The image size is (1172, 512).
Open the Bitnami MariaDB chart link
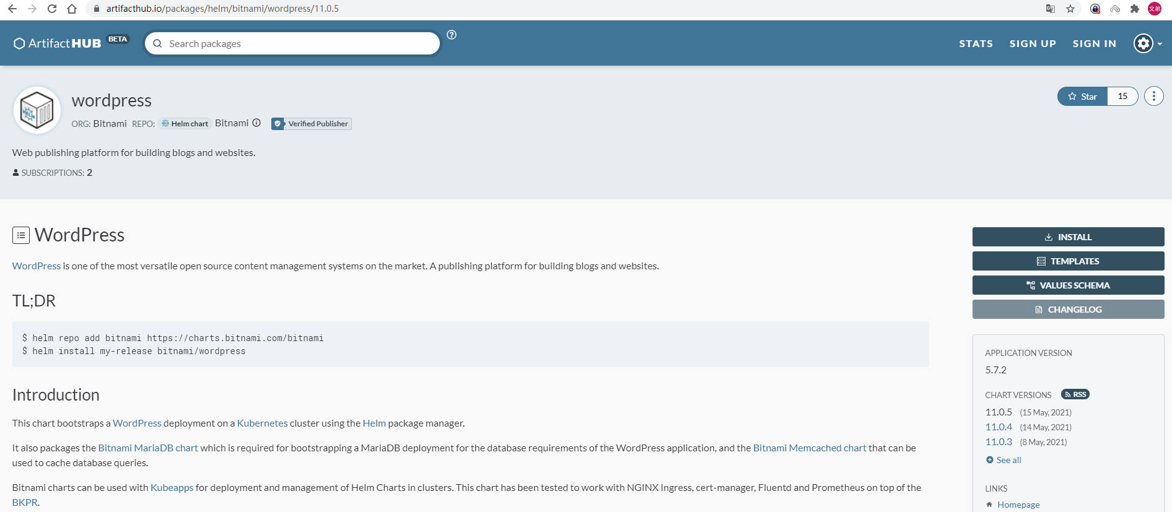click(148, 448)
